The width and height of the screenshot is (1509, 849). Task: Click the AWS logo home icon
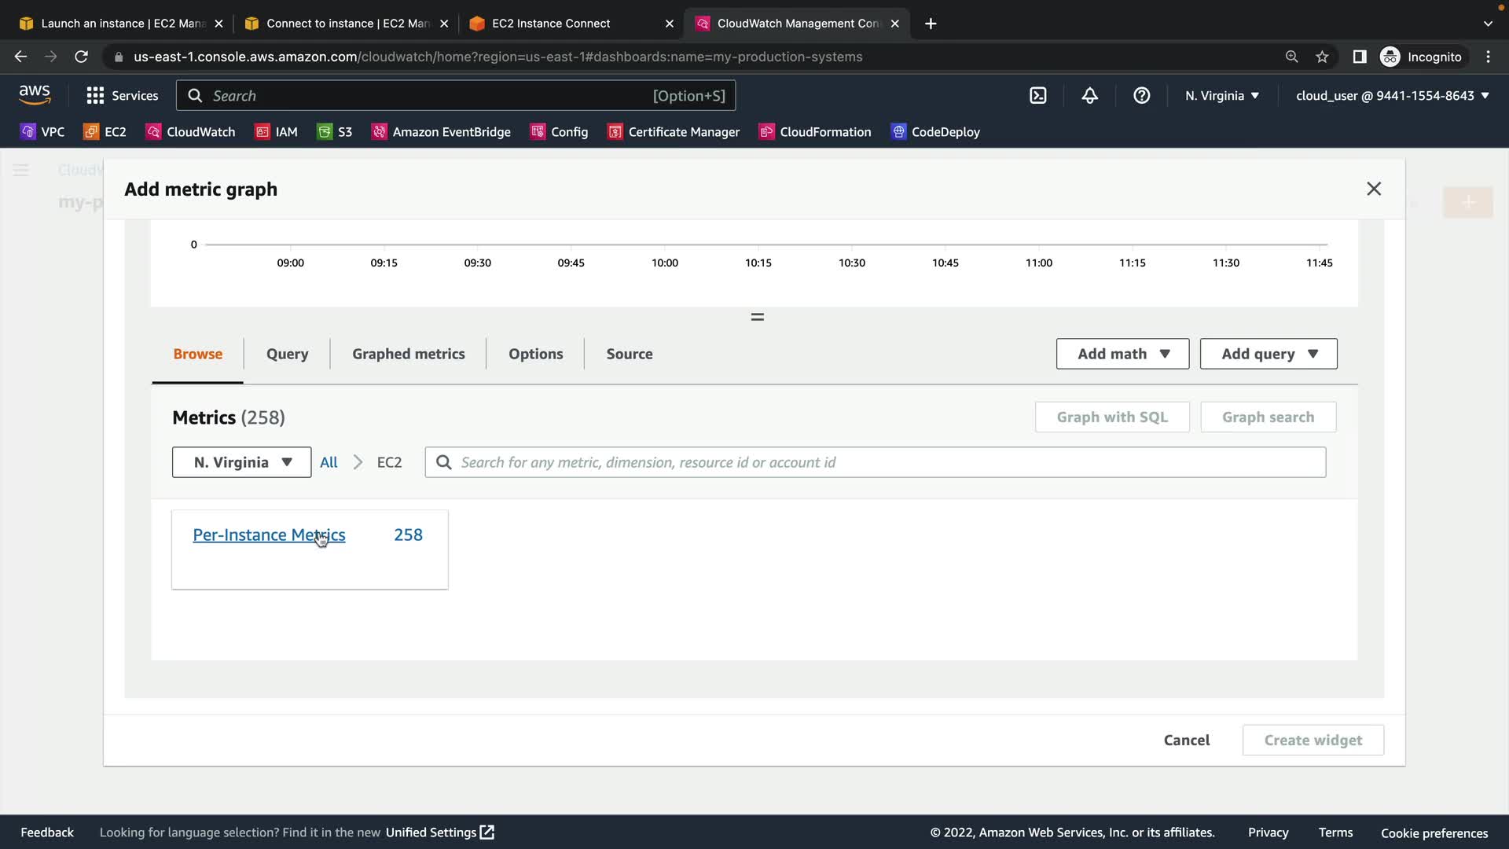[x=35, y=95]
